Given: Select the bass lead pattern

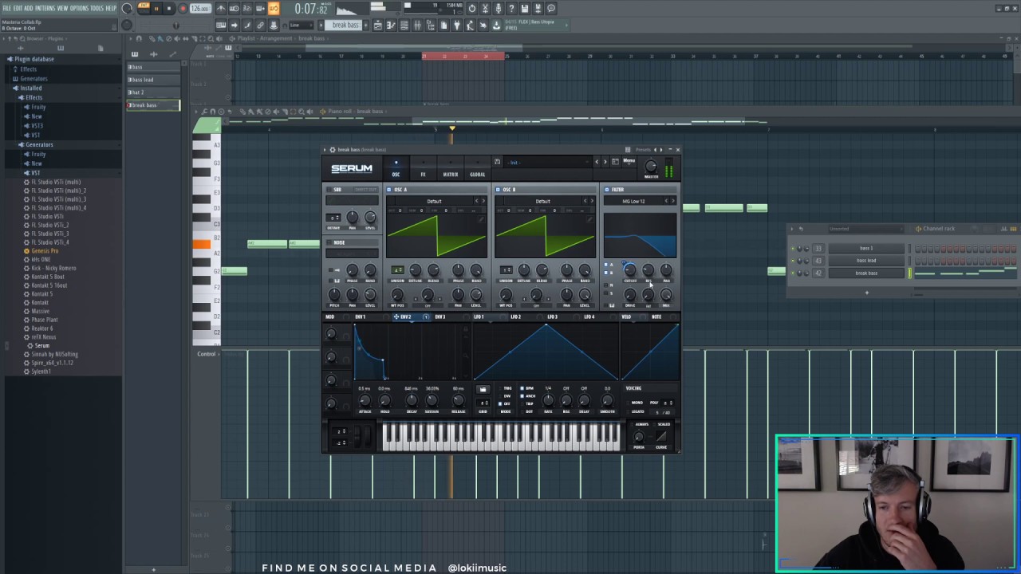Looking at the screenshot, I should (153, 80).
